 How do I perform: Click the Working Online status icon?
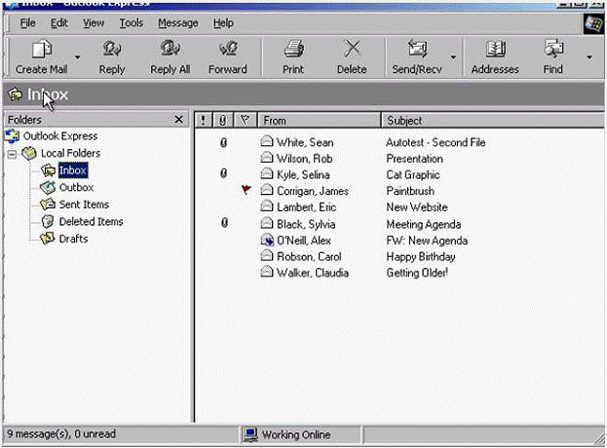pyautogui.click(x=250, y=434)
